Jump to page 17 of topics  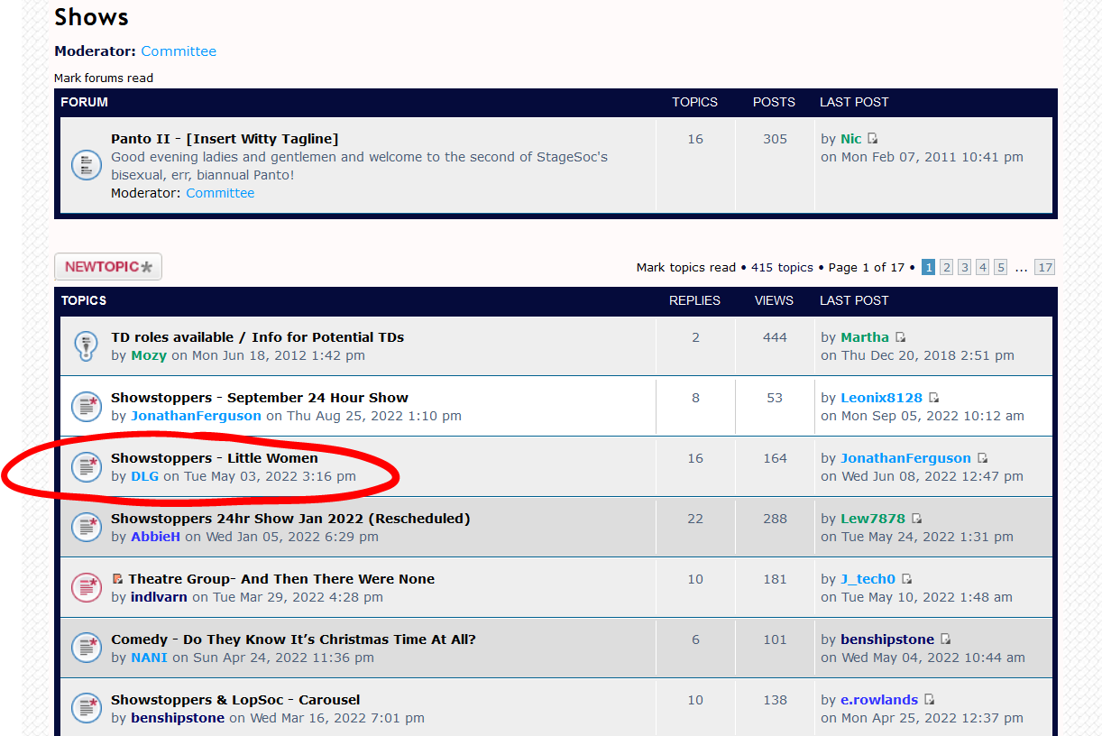point(1044,267)
